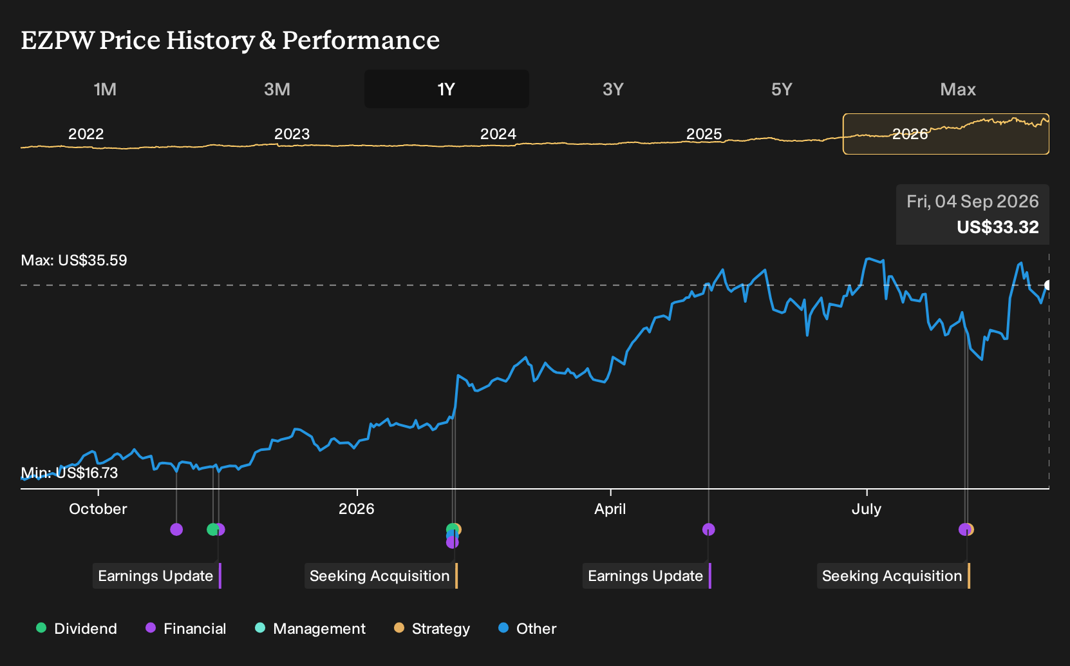Screen dimensions: 1070x666
Task: Click the 'Max: US$35.59' label
Action: point(74,260)
